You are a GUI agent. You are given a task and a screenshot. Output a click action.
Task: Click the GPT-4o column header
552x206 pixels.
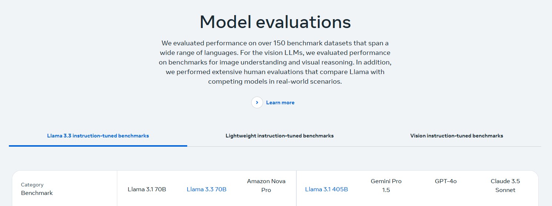tap(446, 181)
